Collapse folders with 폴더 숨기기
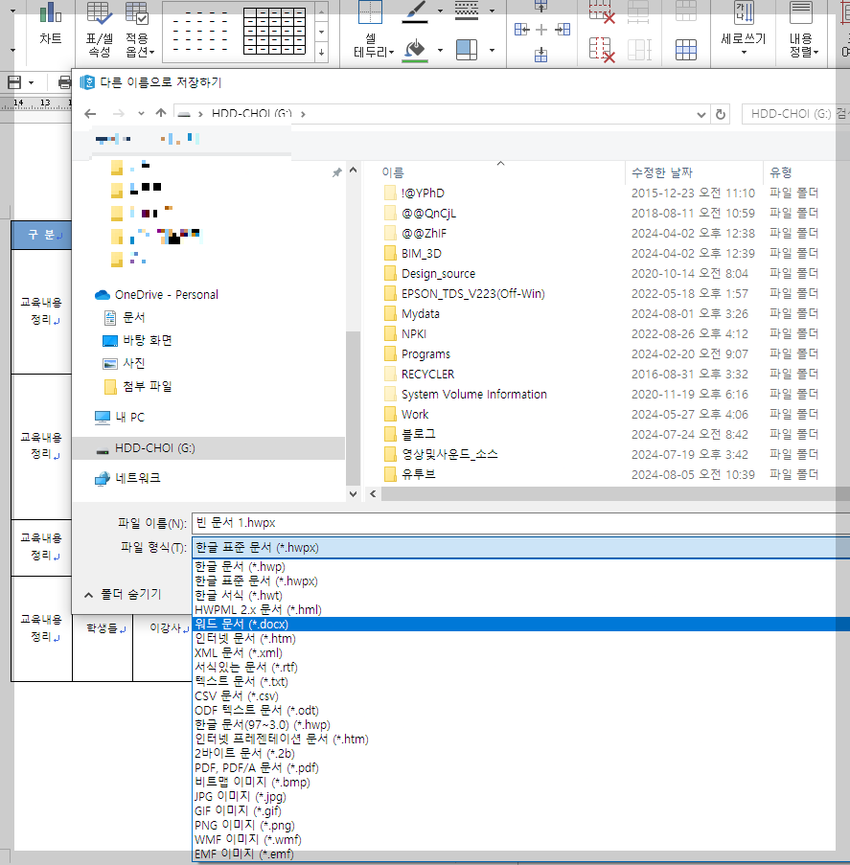Viewport: 850px width, 865px height. point(123,594)
